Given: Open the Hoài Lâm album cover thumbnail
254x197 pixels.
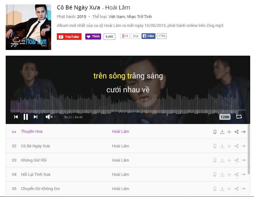Looking at the screenshot, I should pos(28,27).
